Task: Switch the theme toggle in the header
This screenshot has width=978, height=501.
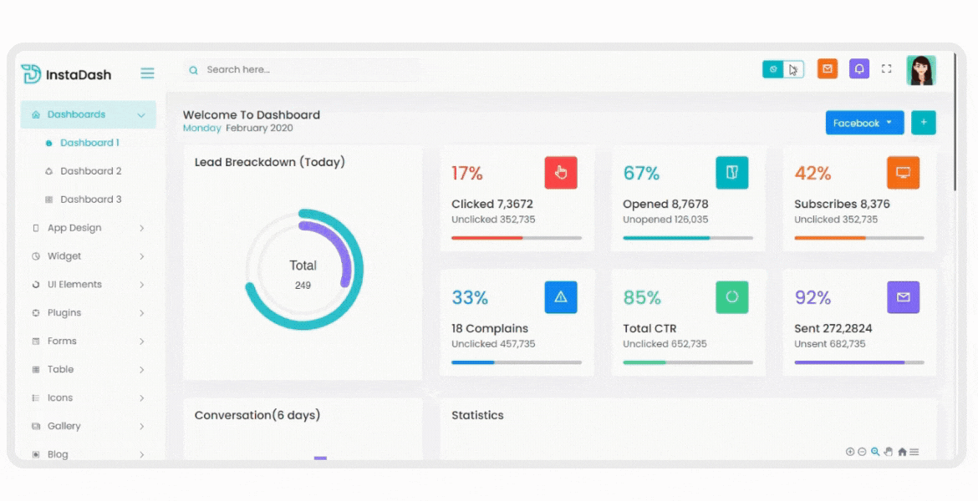Action: tap(783, 69)
